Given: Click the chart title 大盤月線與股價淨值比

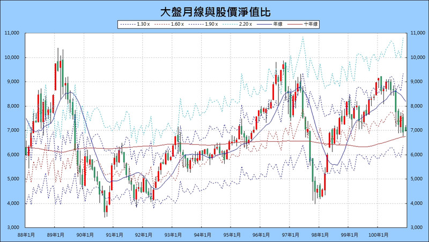Looking at the screenshot, I should tap(216, 12).
